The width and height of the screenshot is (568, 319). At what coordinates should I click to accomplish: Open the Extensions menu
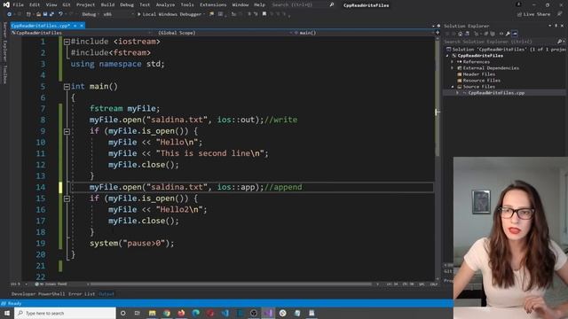(213, 5)
